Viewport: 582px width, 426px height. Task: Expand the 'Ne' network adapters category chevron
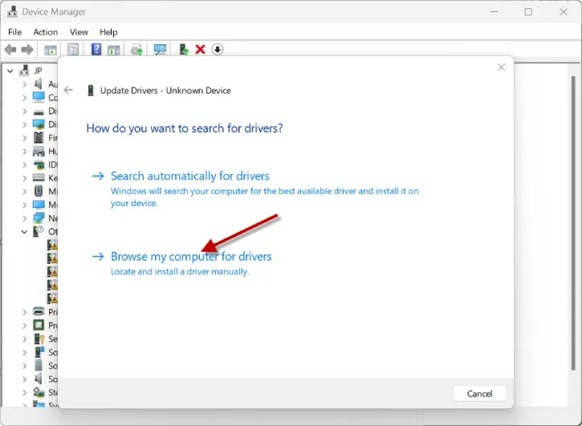point(25,218)
